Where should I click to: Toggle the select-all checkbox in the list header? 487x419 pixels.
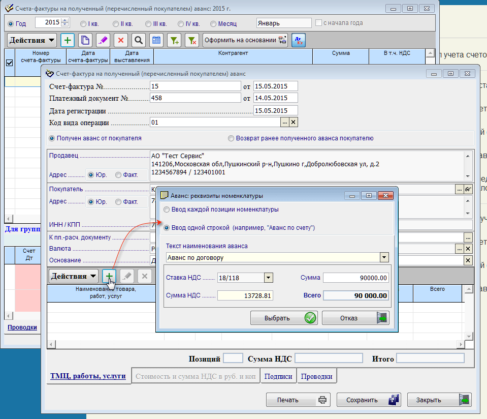tap(10, 63)
